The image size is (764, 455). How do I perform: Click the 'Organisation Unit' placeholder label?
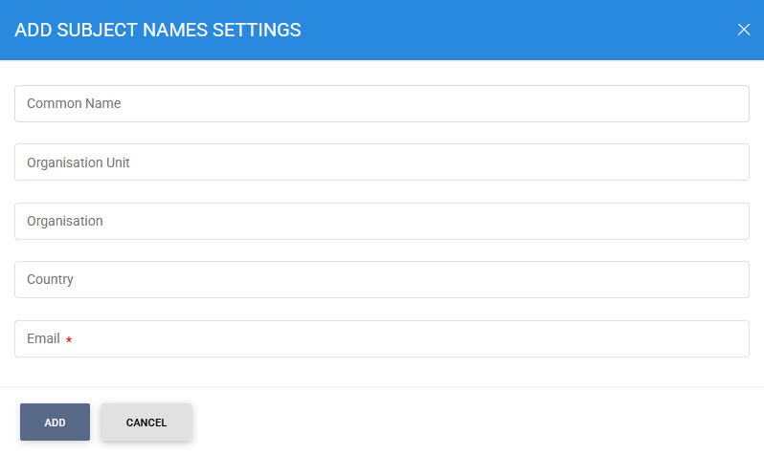(79, 162)
